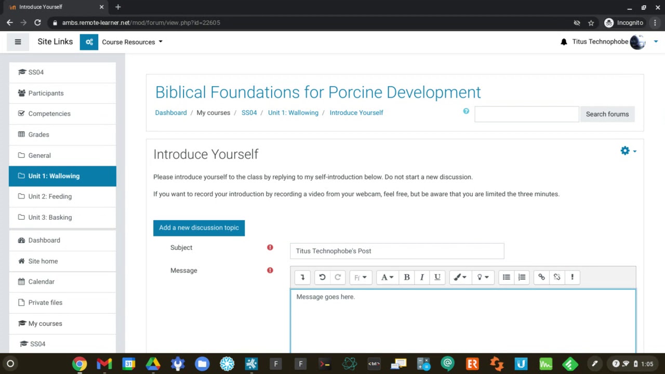The height and width of the screenshot is (374, 665).
Task: Open the forum settings gear menu
Action: 628,151
